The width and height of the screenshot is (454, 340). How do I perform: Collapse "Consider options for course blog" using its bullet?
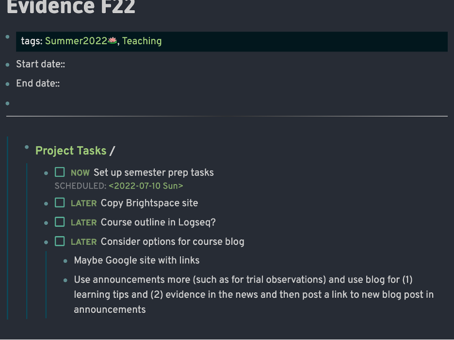[46, 241]
